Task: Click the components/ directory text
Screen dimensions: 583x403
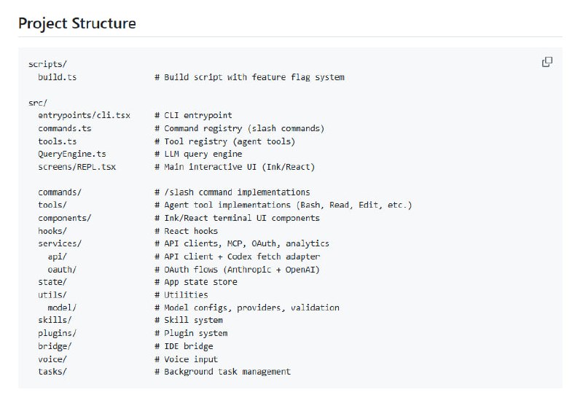Action: pyautogui.click(x=65, y=218)
